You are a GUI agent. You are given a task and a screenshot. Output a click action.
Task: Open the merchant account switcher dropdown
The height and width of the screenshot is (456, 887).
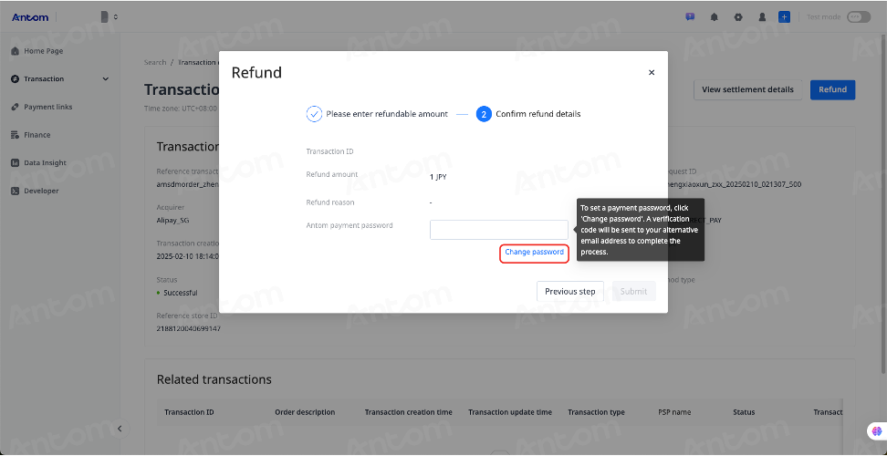(110, 17)
